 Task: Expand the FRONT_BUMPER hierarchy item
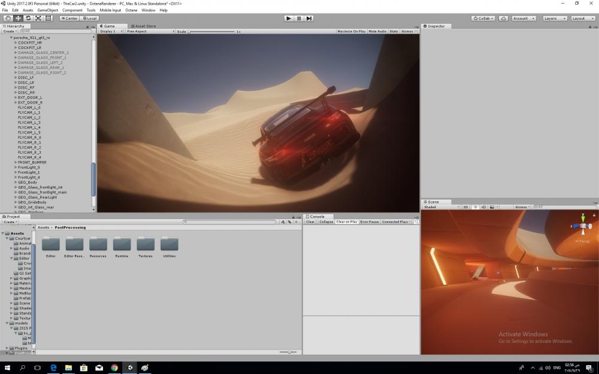16,162
